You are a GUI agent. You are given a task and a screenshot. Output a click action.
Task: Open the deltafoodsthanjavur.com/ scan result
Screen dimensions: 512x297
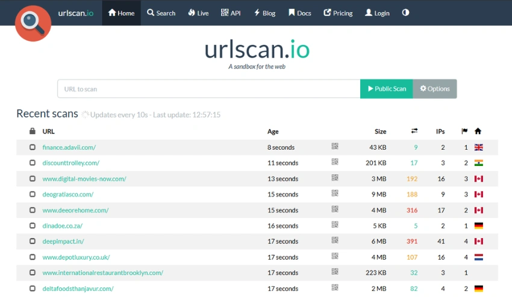[x=78, y=289]
